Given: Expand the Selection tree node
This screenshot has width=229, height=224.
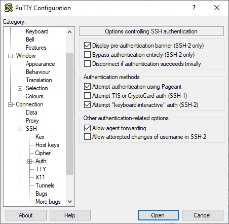Looking at the screenshot, I should click(x=20, y=88).
